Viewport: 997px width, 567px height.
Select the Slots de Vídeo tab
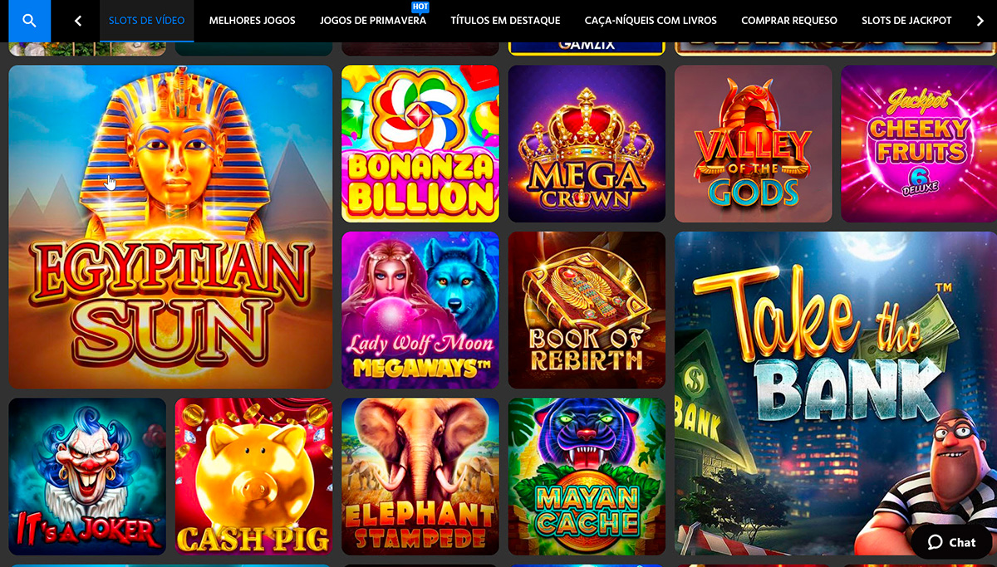point(147,21)
